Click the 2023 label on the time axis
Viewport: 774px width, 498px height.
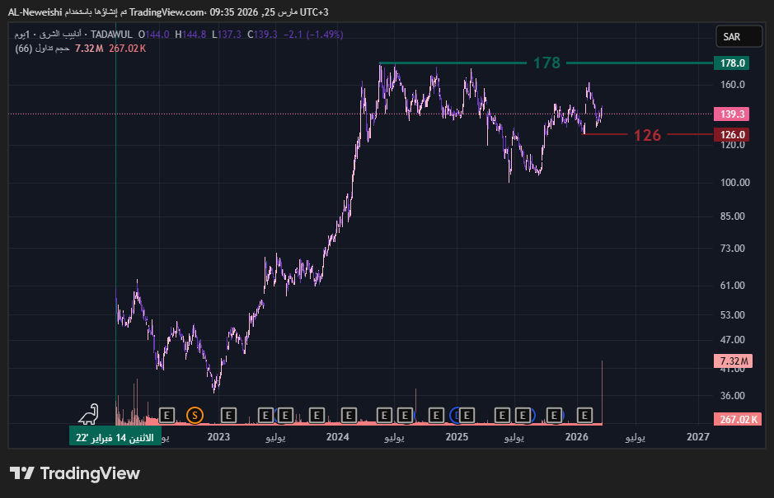click(218, 437)
